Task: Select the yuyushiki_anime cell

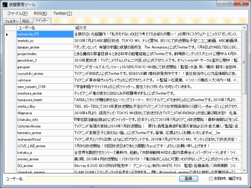Action: click(45, 74)
